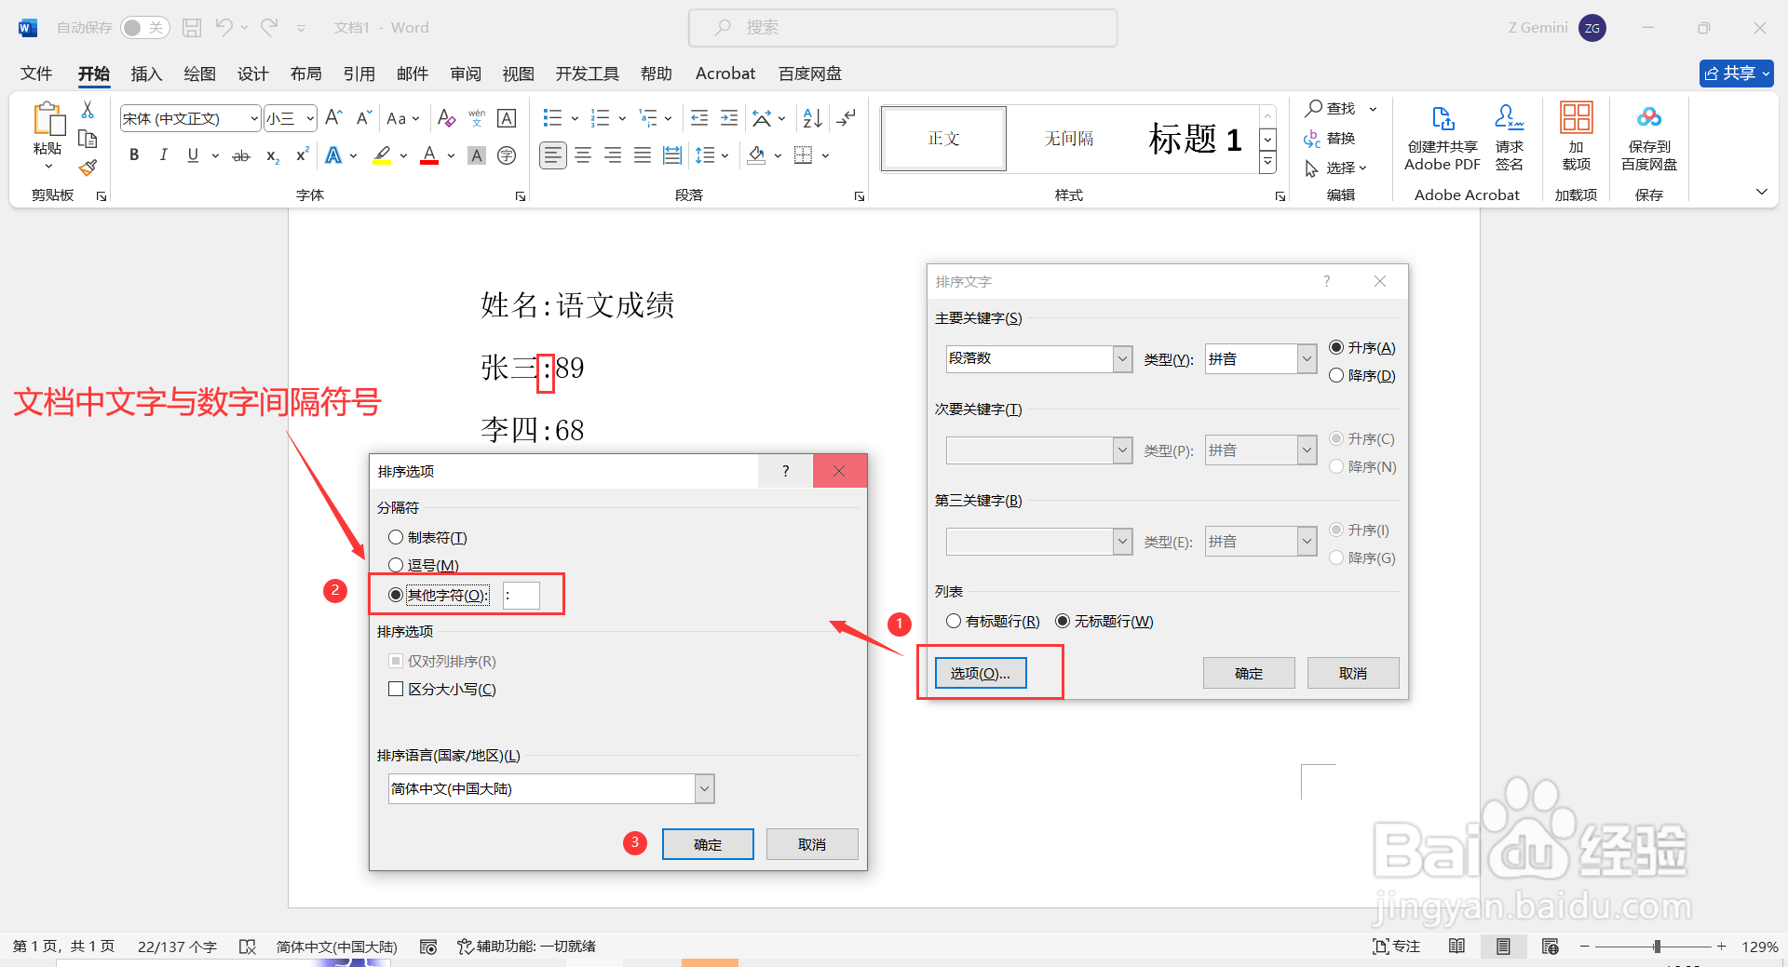Click the 保存到百度网盘 icon

click(1647, 138)
